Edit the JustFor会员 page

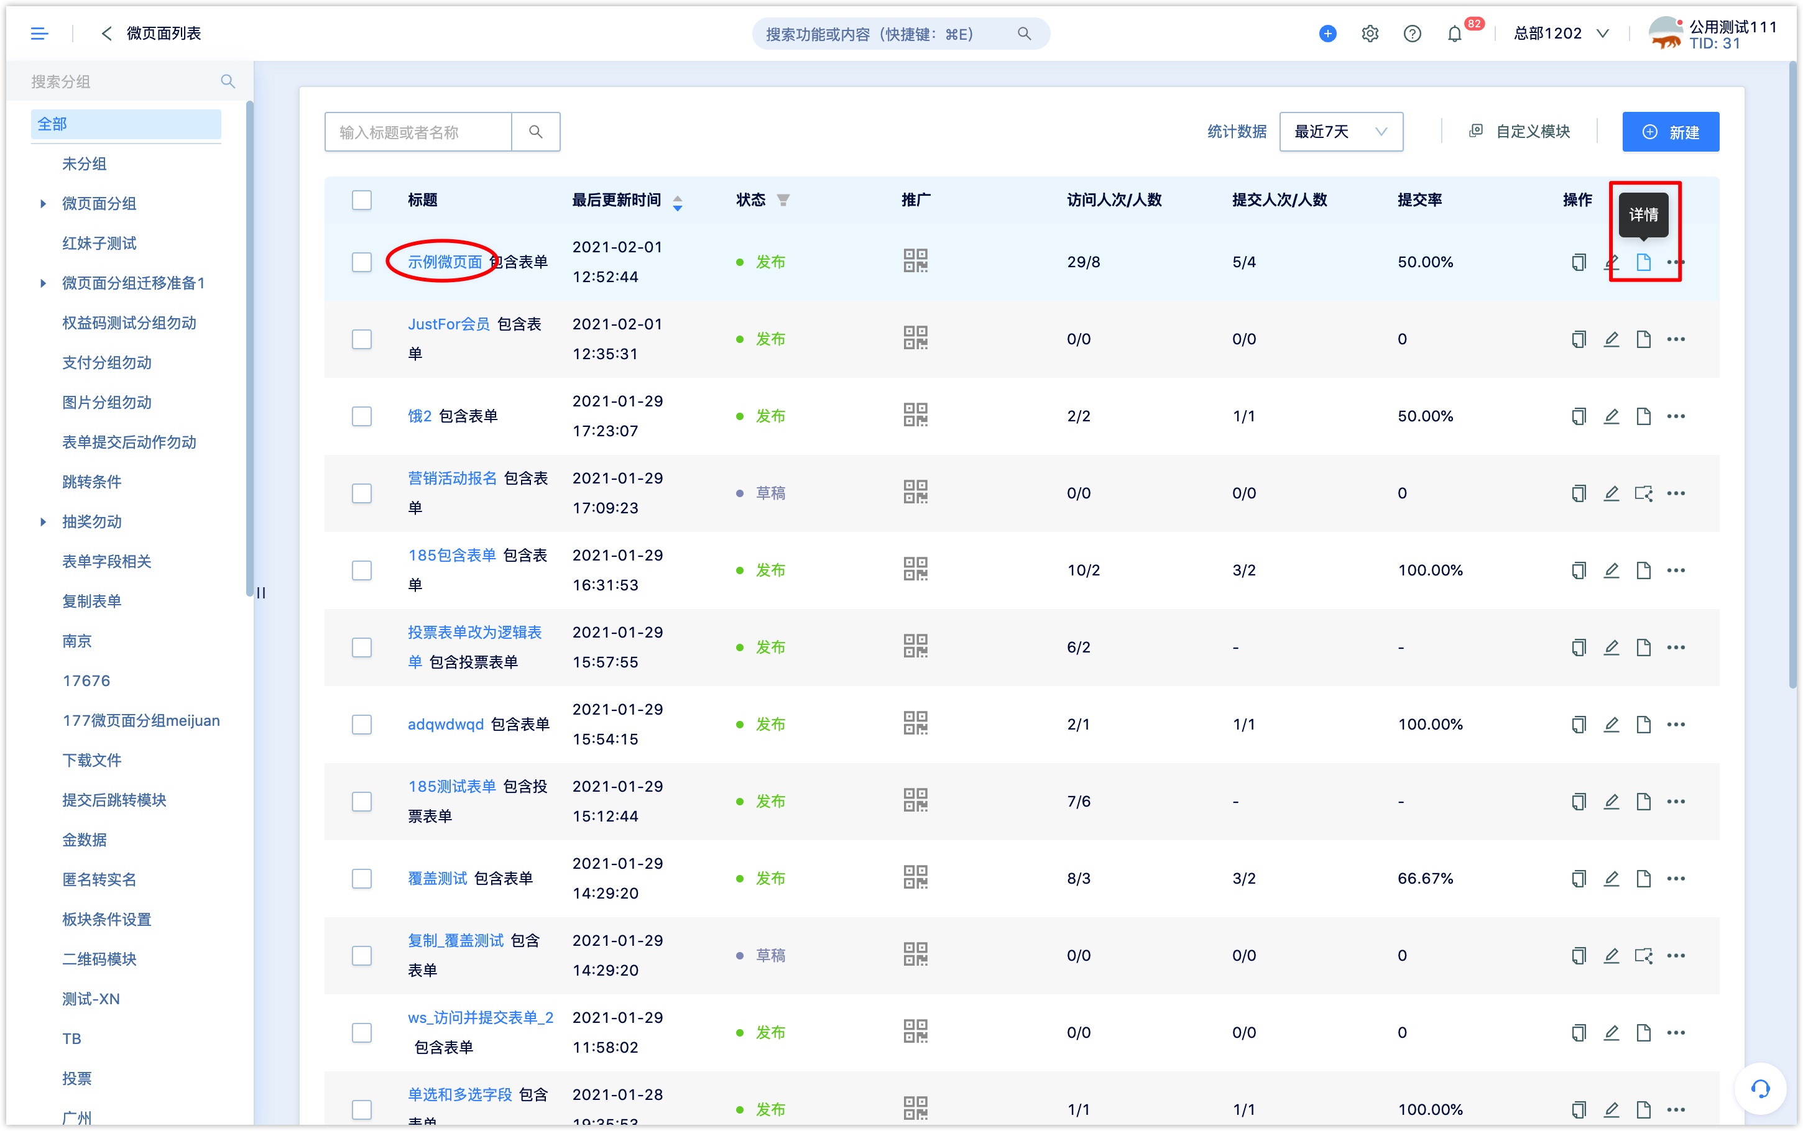click(1612, 339)
